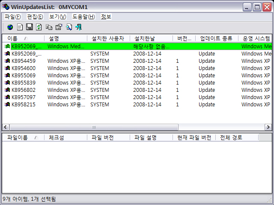Image resolution: width=274 pixels, height=205 pixels.
Task: Click the 체크섬 column header
Action: [66, 138]
